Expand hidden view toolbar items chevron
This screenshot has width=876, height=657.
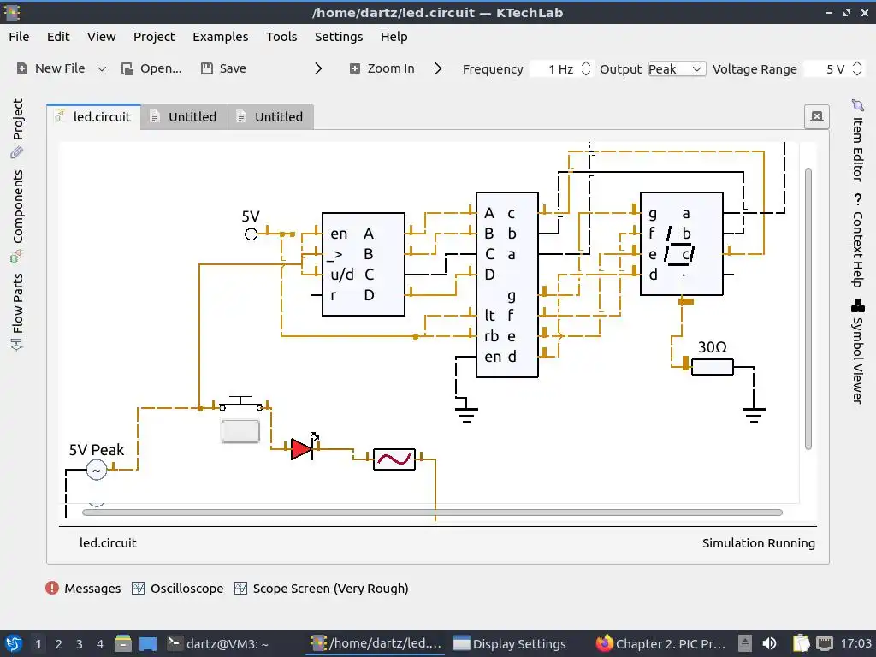click(438, 68)
